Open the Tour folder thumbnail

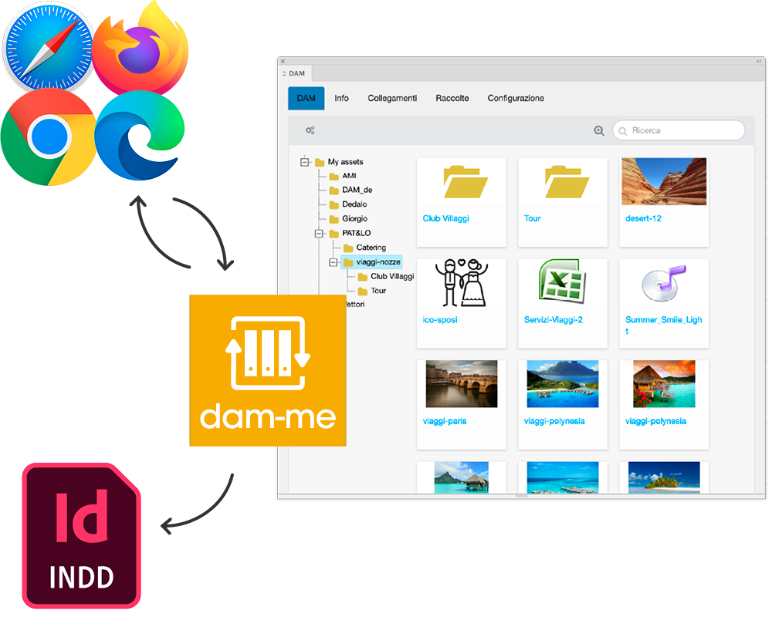pos(567,182)
